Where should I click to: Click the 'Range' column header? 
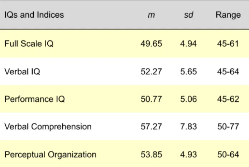228,15
